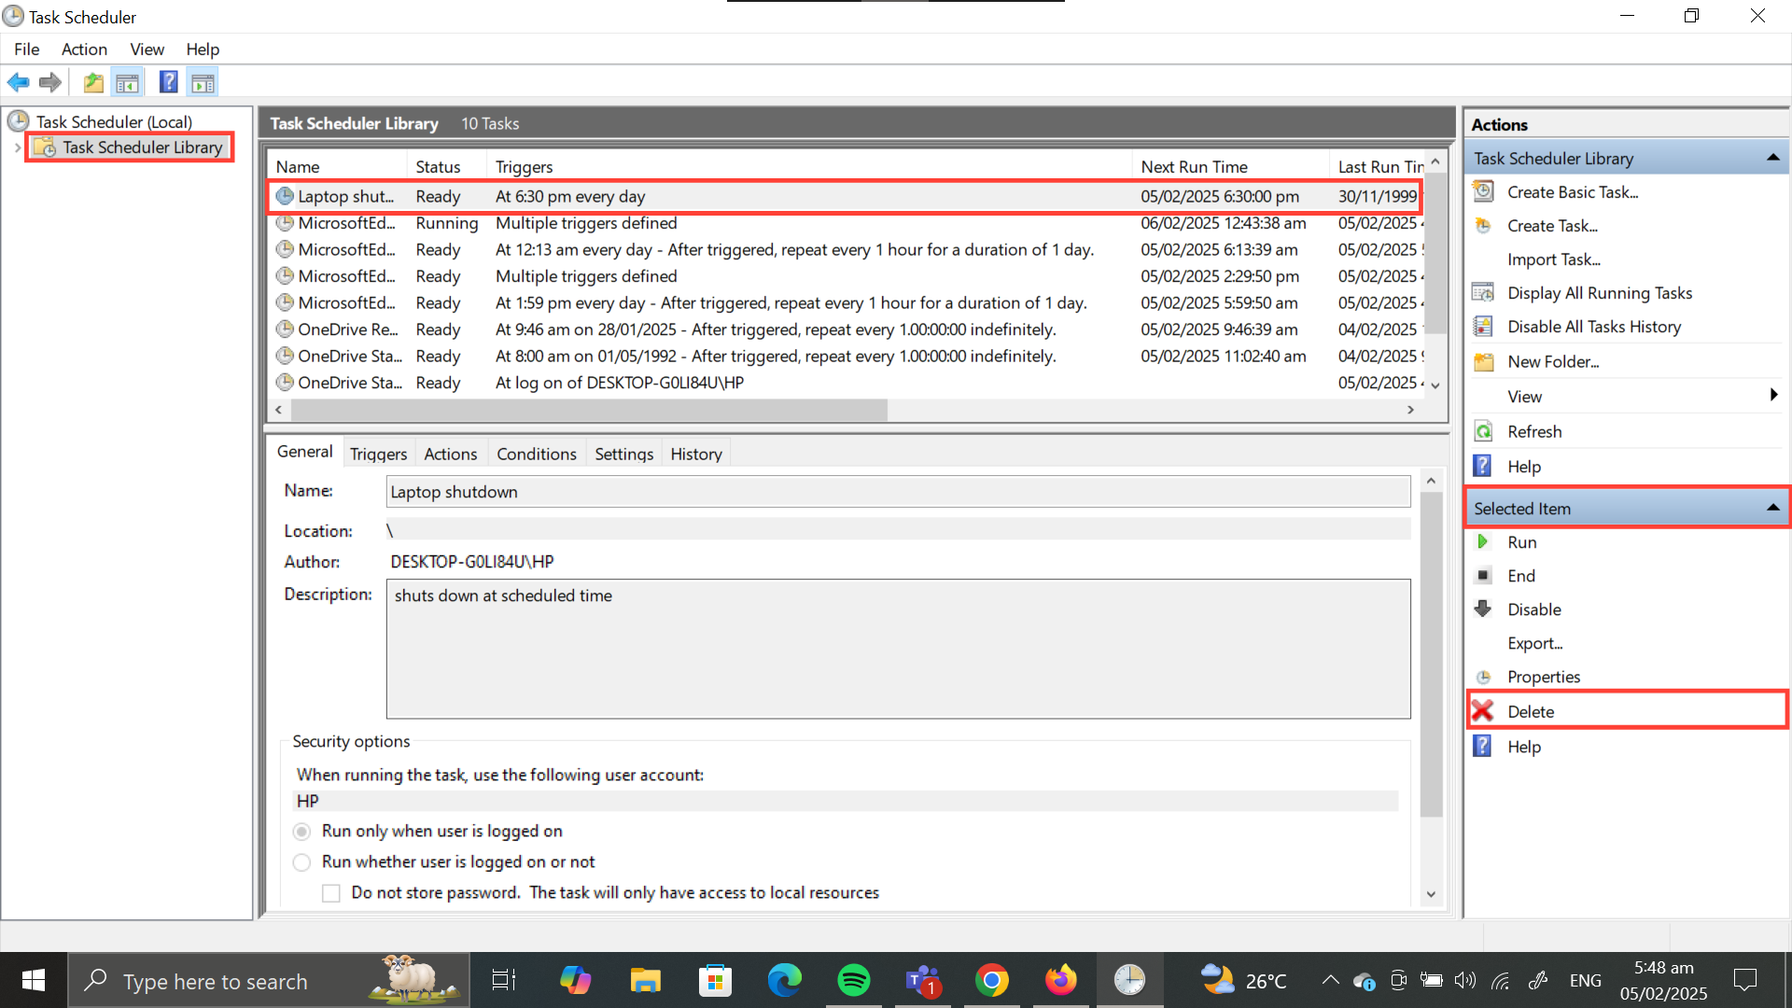1792x1008 pixels.
Task: Expand the Task Scheduler Library tree node
Action: [x=17, y=147]
